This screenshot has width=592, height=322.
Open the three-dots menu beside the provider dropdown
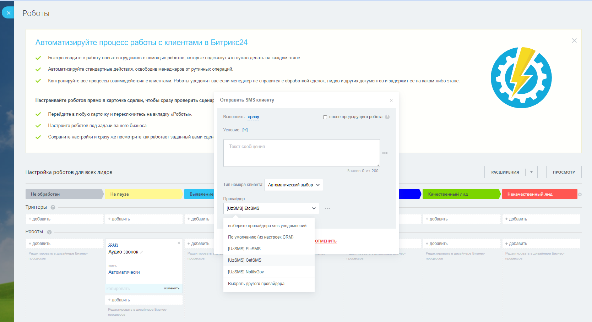[x=327, y=208]
